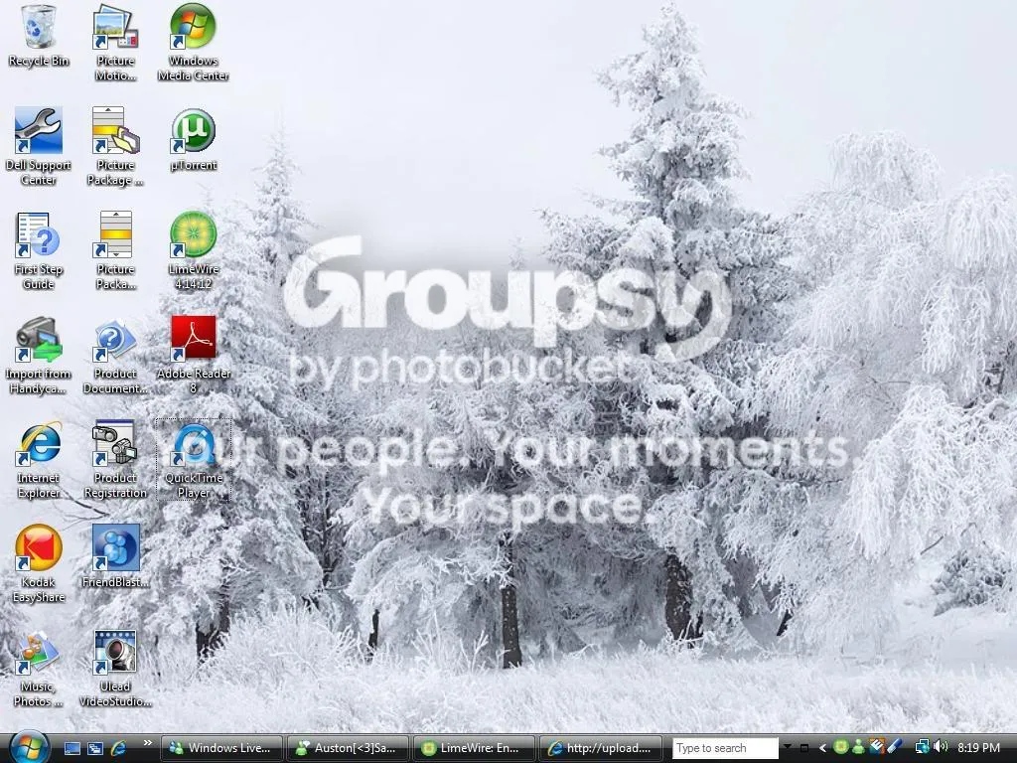The width and height of the screenshot is (1017, 763).
Task: Open Internet Explorer desktop icon
Action: [39, 461]
